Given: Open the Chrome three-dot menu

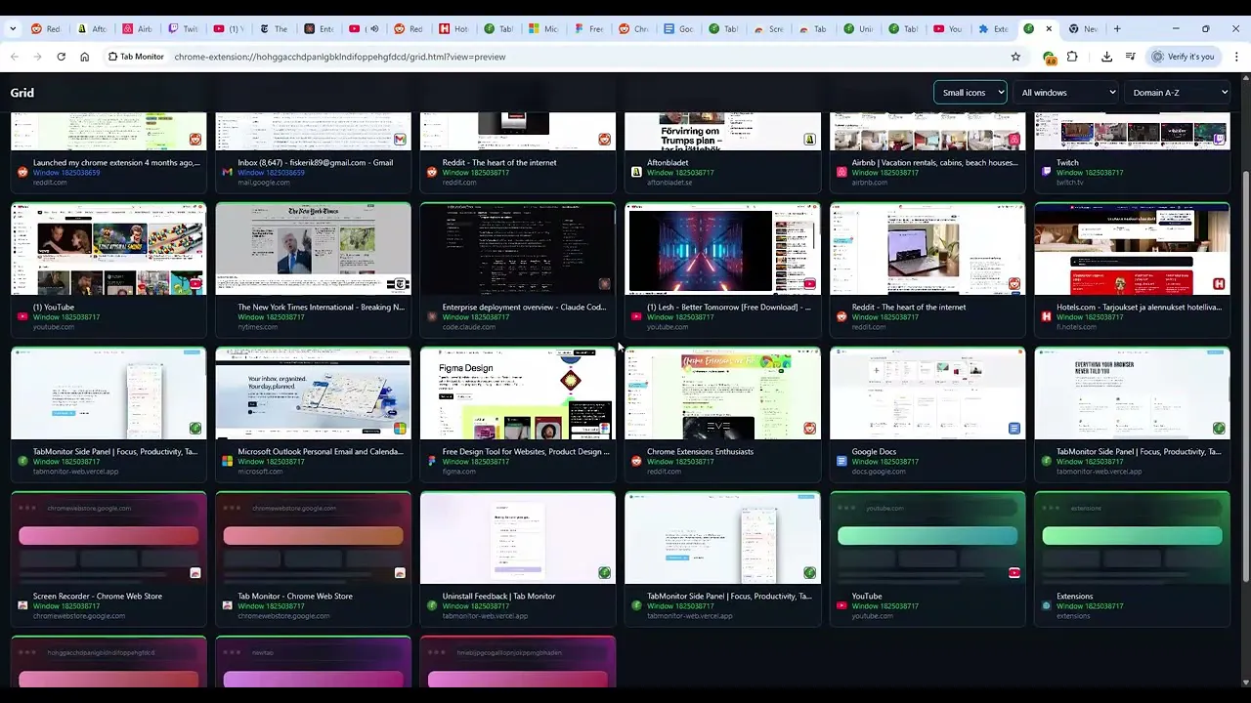Looking at the screenshot, I should (x=1236, y=57).
